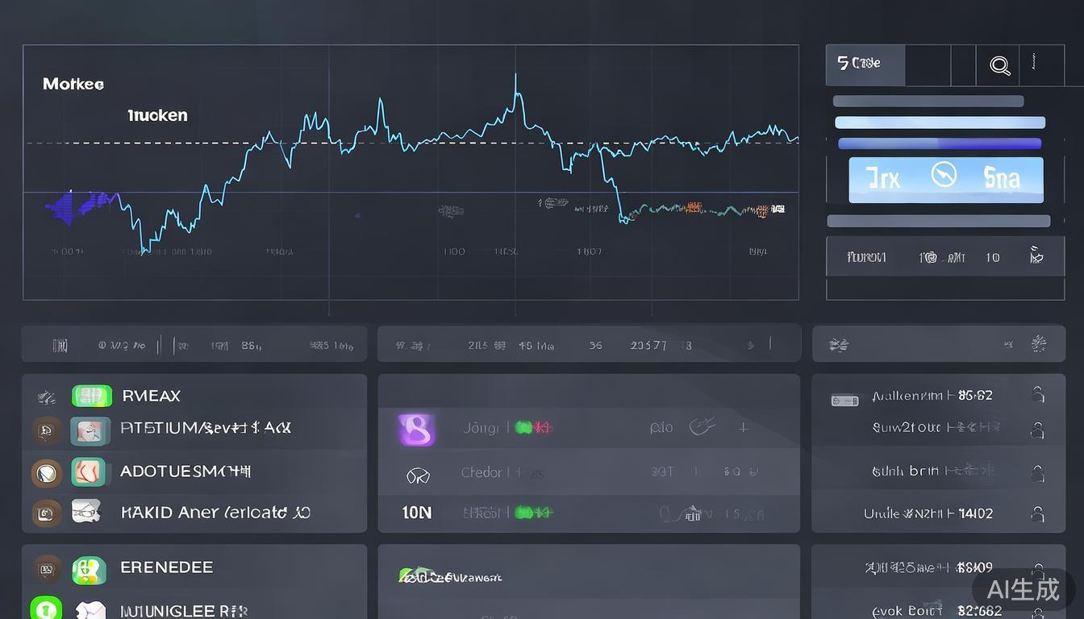Viewport: 1084px width, 619px height.
Task: Open the PITETIUM asset row
Action: coord(205,428)
